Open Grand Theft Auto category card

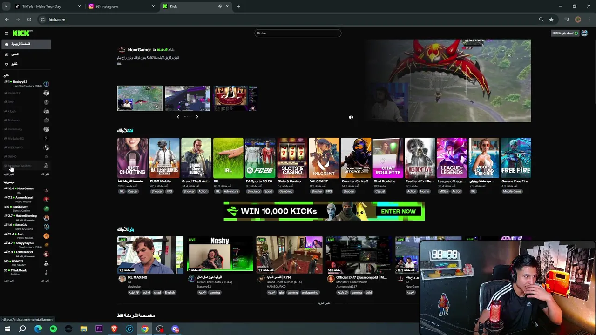click(196, 158)
